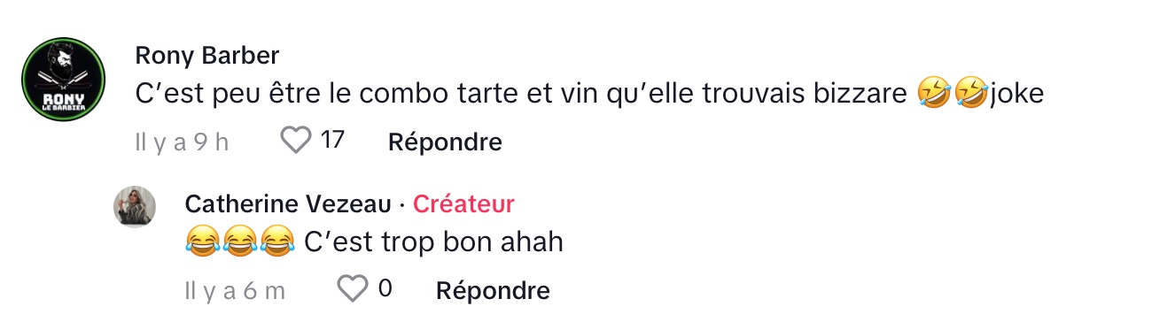Click the like count 17
The image size is (1152, 322).
tap(331, 140)
